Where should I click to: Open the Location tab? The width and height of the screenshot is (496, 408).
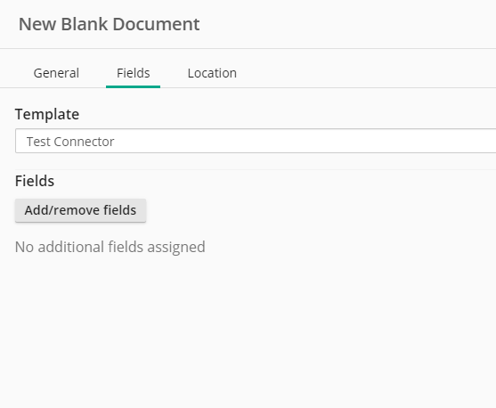click(212, 73)
